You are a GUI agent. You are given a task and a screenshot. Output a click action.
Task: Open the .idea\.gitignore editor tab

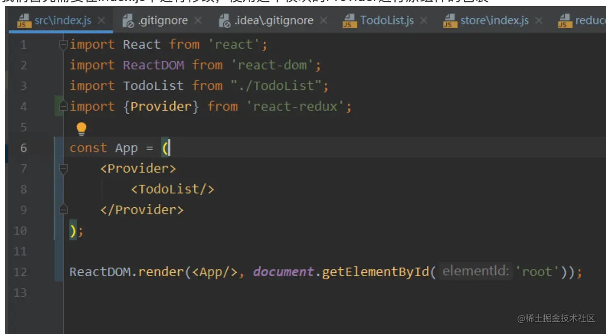pyautogui.click(x=273, y=21)
